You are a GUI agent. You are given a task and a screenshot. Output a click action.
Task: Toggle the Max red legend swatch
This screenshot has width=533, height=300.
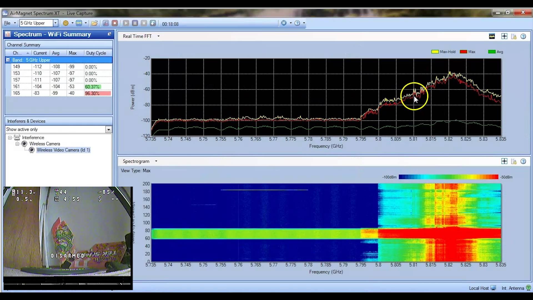click(x=463, y=52)
